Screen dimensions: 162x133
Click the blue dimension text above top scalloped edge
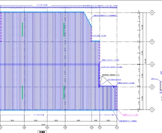[42, 5]
